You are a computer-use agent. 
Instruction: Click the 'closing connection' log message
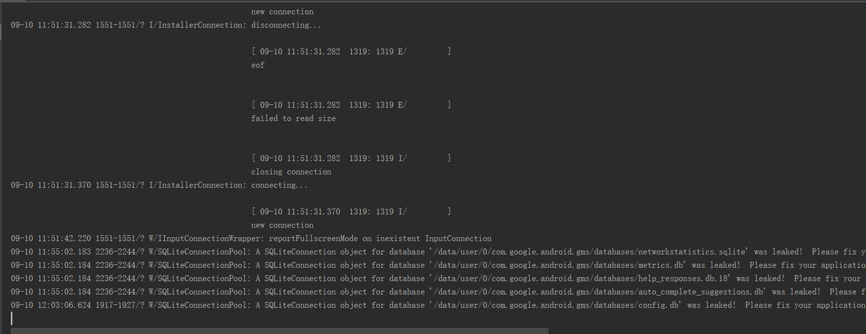click(x=291, y=172)
